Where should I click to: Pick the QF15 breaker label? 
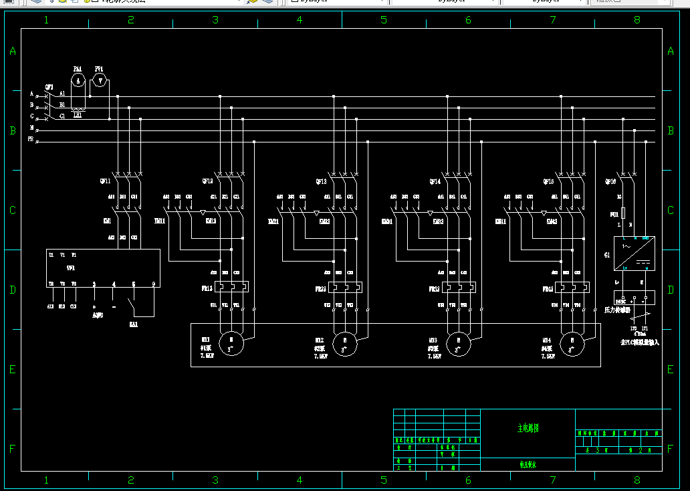point(548,181)
